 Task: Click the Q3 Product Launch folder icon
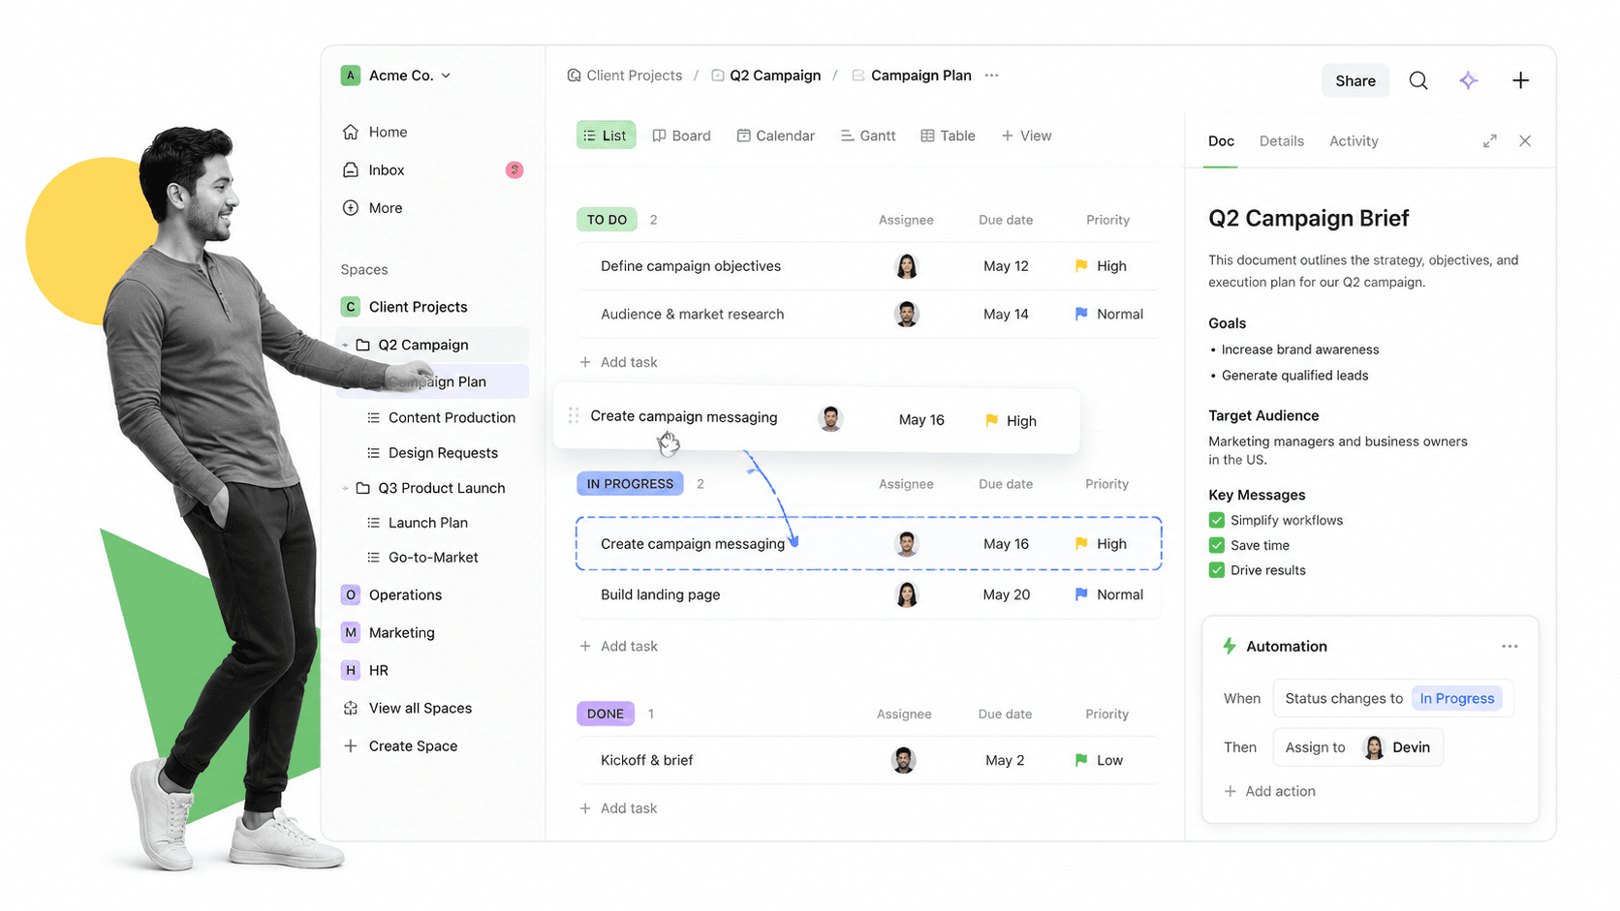[x=363, y=488]
